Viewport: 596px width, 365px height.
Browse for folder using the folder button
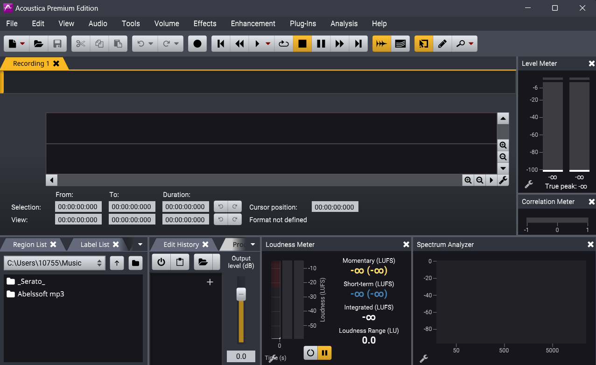[135, 263]
